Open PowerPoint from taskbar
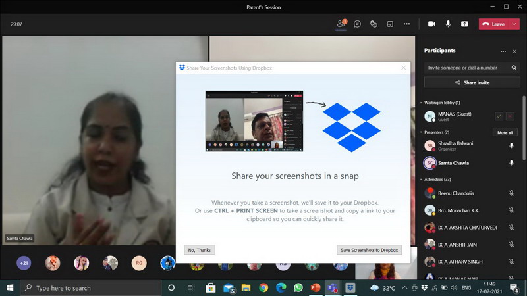This screenshot has height=296, width=527. coord(316,287)
